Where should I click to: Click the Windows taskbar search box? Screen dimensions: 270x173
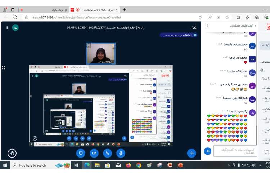point(32,165)
